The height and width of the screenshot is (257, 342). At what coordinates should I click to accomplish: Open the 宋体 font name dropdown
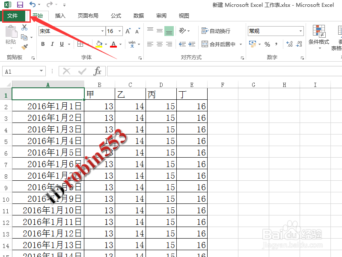(102, 31)
